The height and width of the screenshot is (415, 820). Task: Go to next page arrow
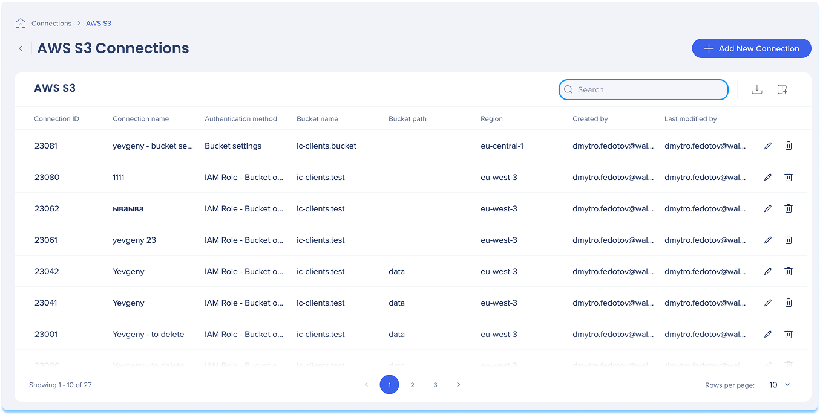tap(458, 385)
